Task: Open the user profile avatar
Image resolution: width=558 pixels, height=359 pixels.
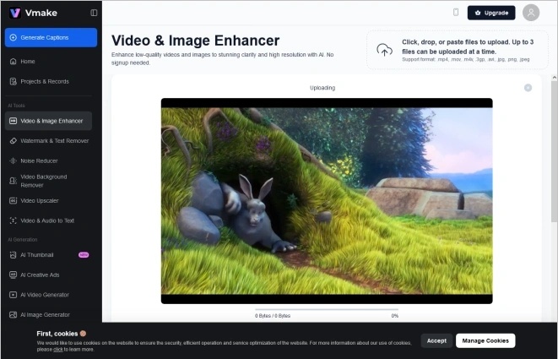Action: 531,13
